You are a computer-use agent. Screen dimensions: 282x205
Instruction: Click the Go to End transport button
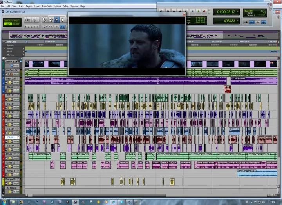click(x=186, y=11)
